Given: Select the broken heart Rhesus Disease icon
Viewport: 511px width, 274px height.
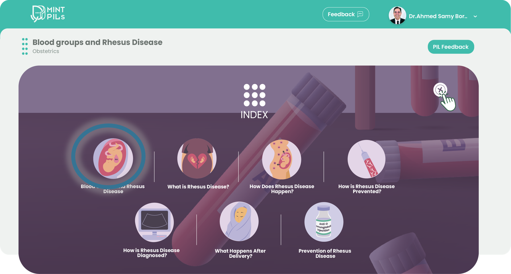Looking at the screenshot, I should tap(197, 158).
